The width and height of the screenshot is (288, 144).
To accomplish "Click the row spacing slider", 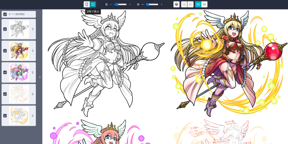I will (x=152, y=4).
